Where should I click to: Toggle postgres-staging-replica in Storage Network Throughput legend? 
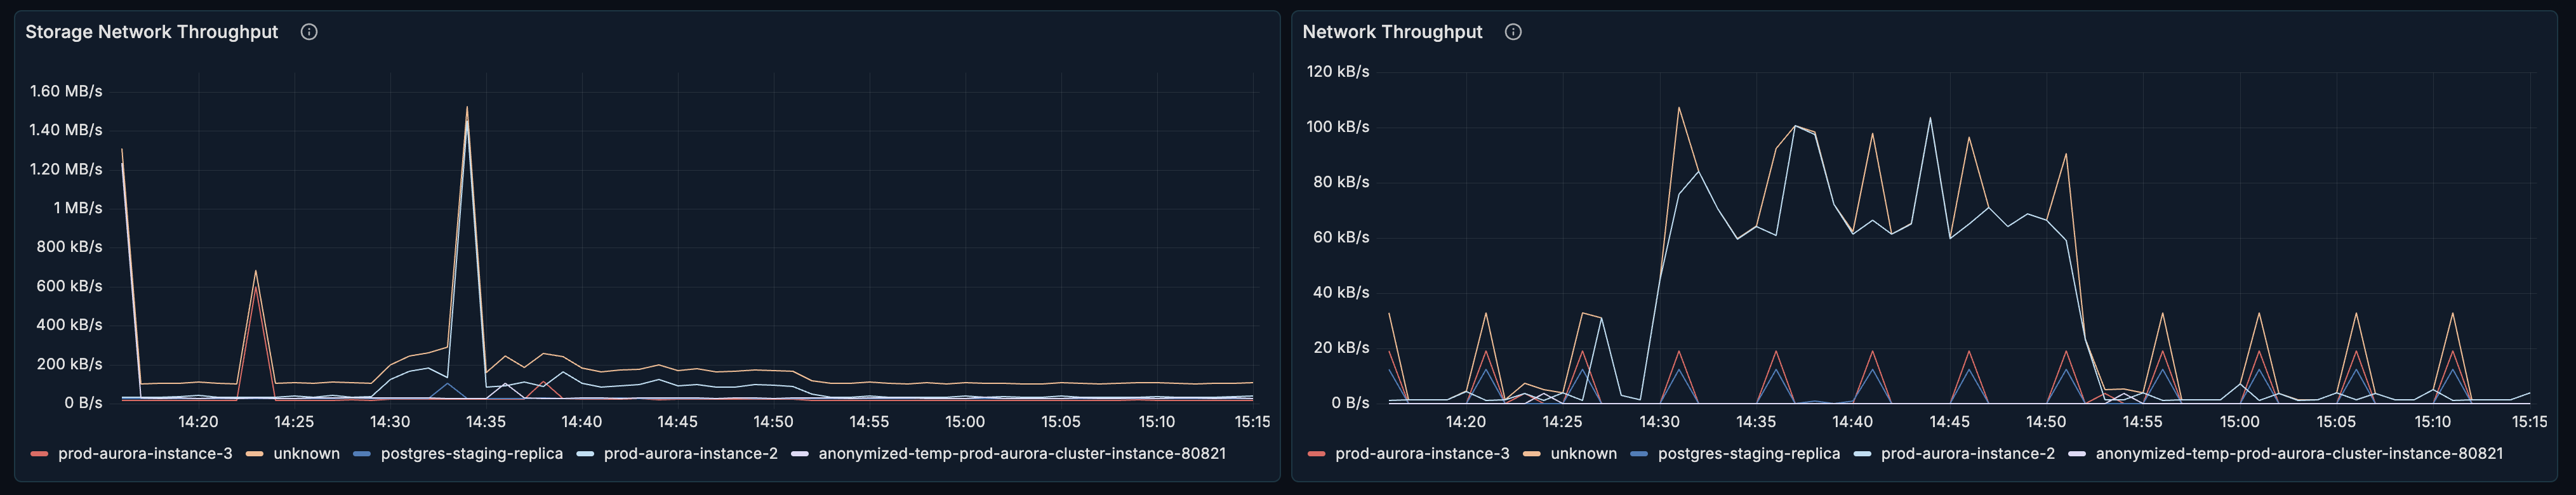(458, 454)
